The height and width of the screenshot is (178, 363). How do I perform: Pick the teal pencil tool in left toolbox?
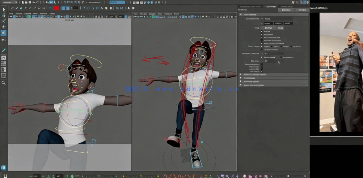(4, 51)
